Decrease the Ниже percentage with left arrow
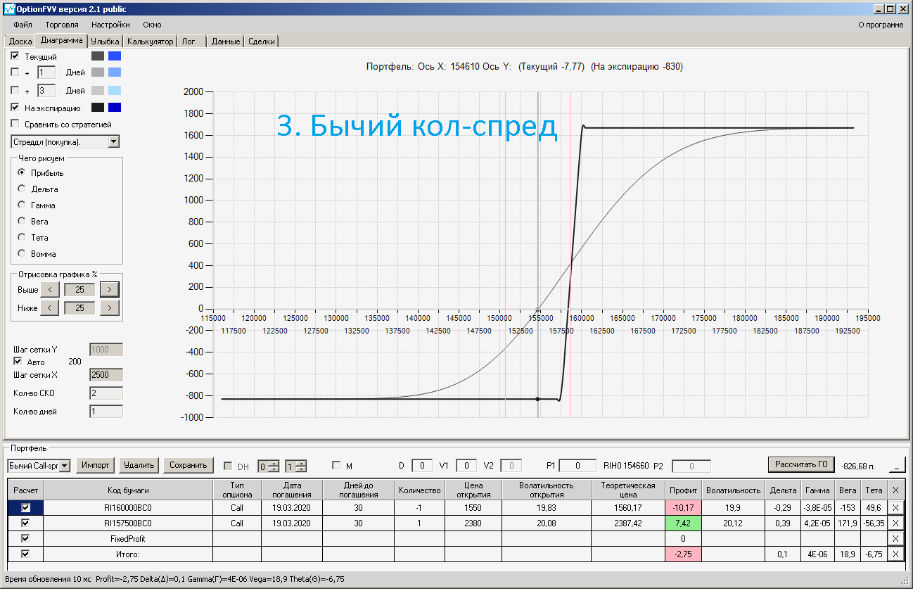This screenshot has width=913, height=591. pyautogui.click(x=49, y=308)
